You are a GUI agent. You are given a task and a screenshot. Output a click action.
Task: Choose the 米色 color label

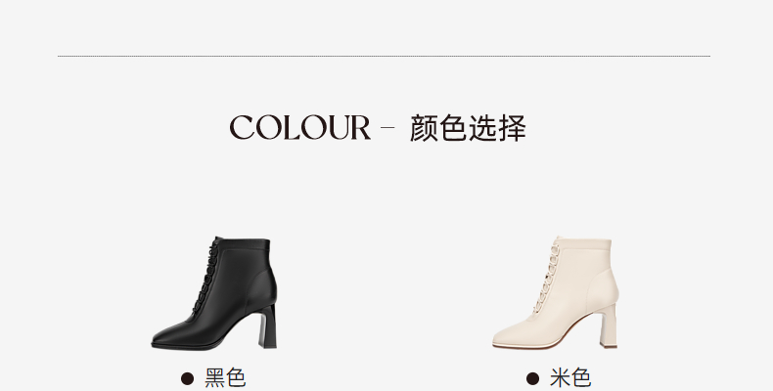570,378
